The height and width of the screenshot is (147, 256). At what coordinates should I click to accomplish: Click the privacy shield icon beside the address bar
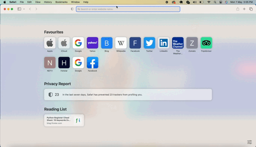72,9
